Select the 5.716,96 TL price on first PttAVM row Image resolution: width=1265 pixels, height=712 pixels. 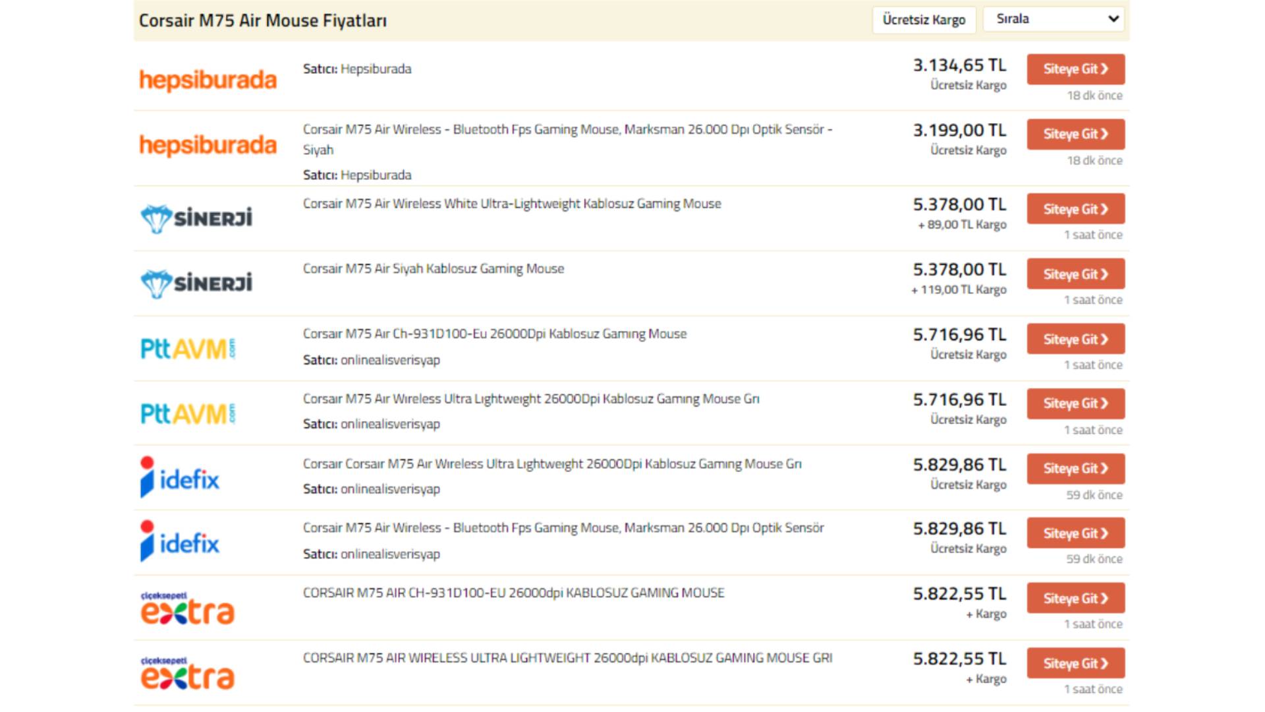(959, 336)
